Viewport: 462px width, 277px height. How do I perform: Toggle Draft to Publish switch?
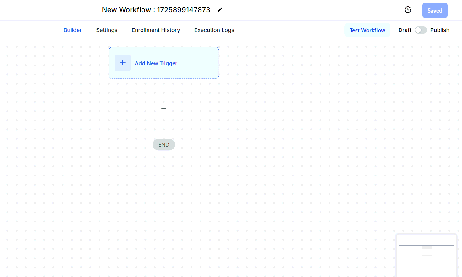coord(421,30)
